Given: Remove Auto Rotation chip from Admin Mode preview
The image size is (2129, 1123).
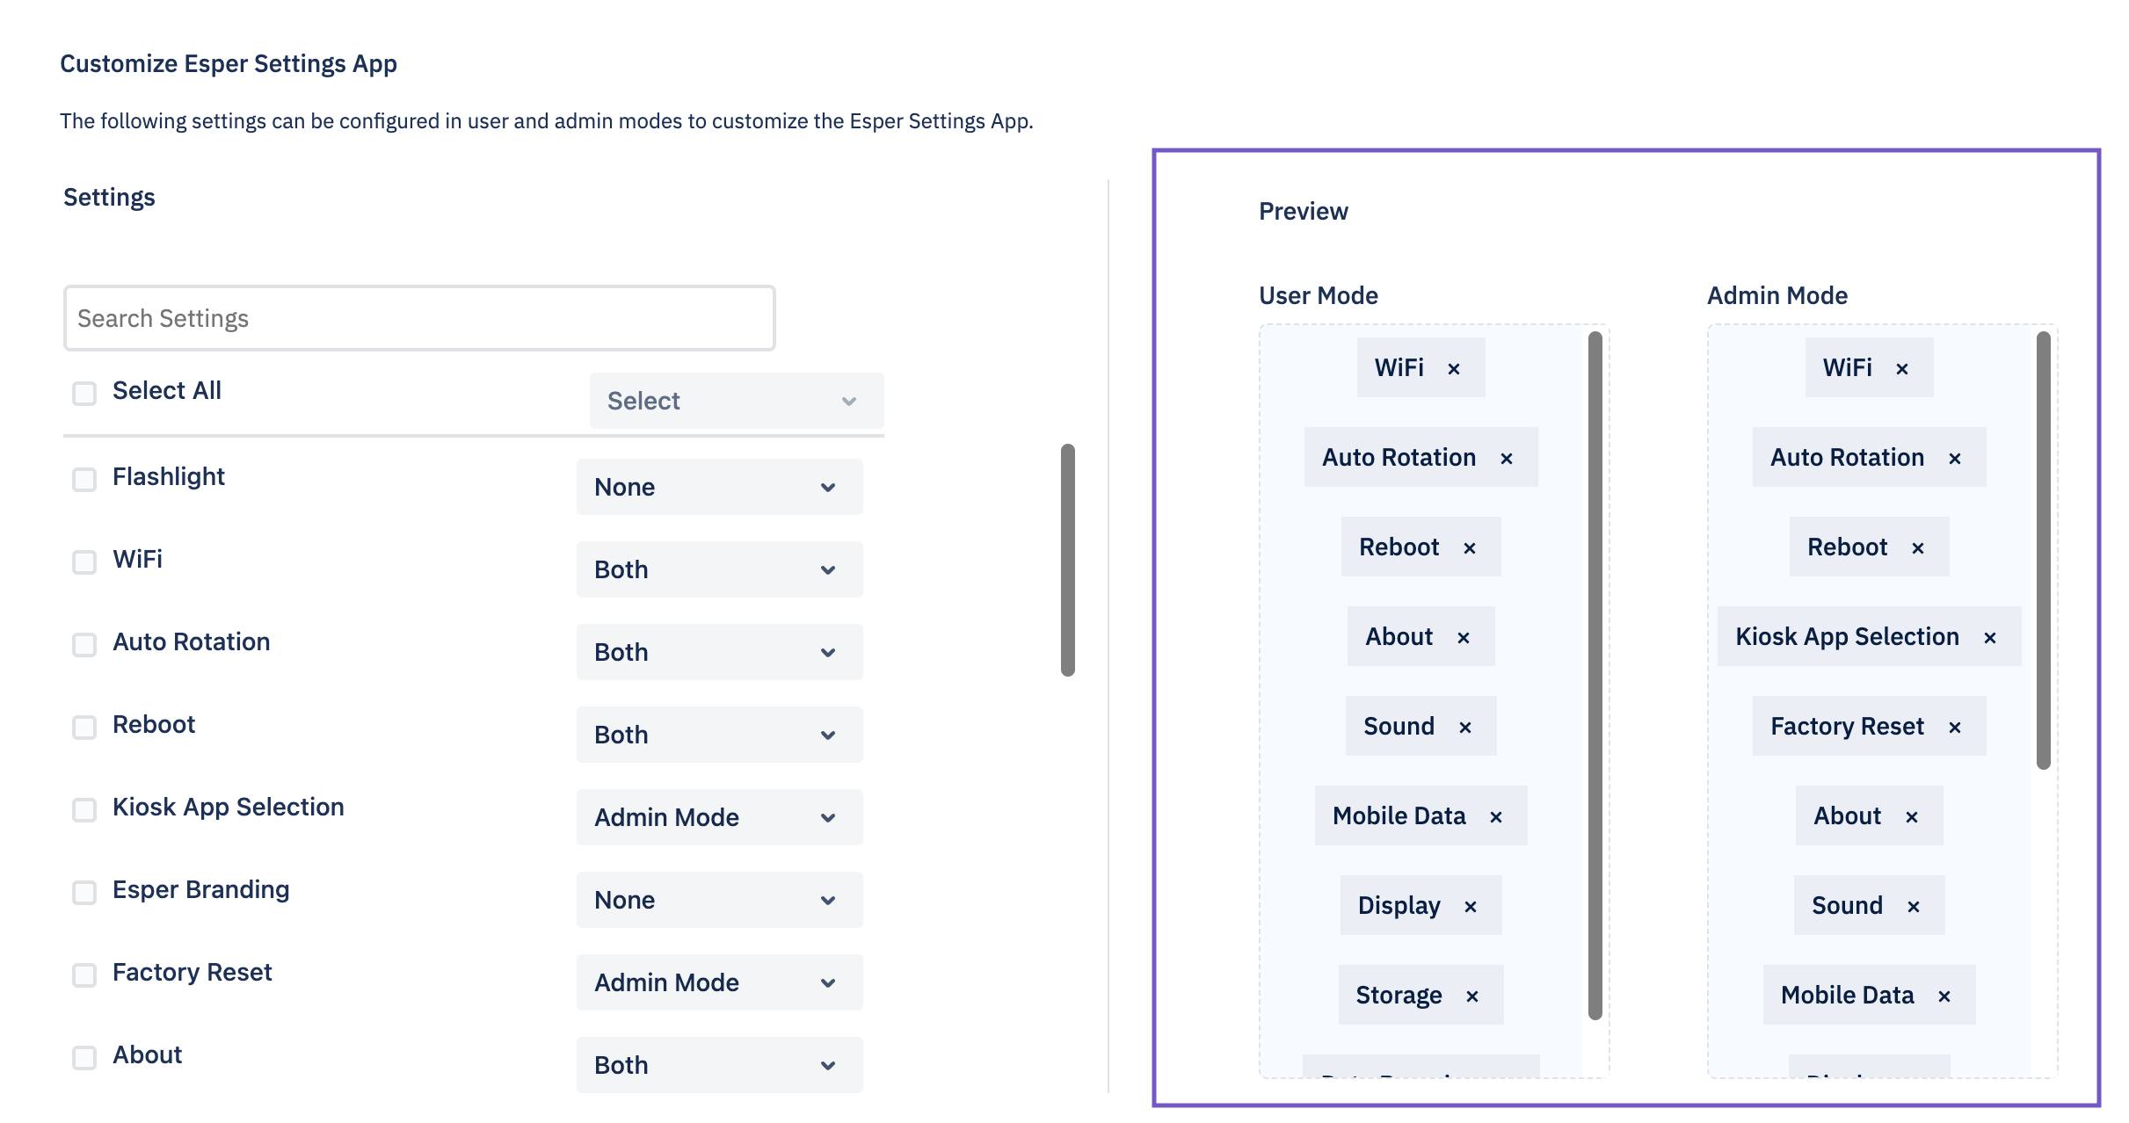Looking at the screenshot, I should [x=1955, y=457].
